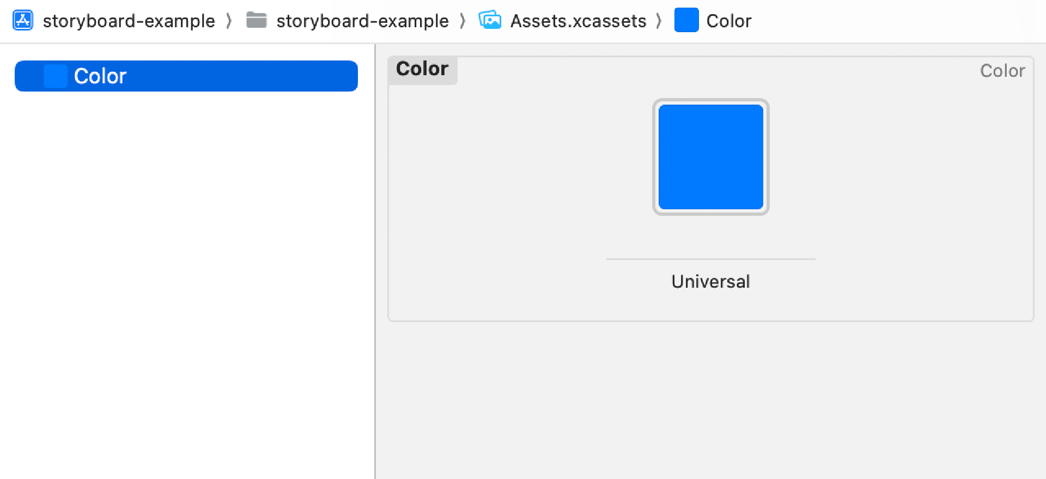Open the storyboard-example folder breadcrumb

click(x=362, y=21)
